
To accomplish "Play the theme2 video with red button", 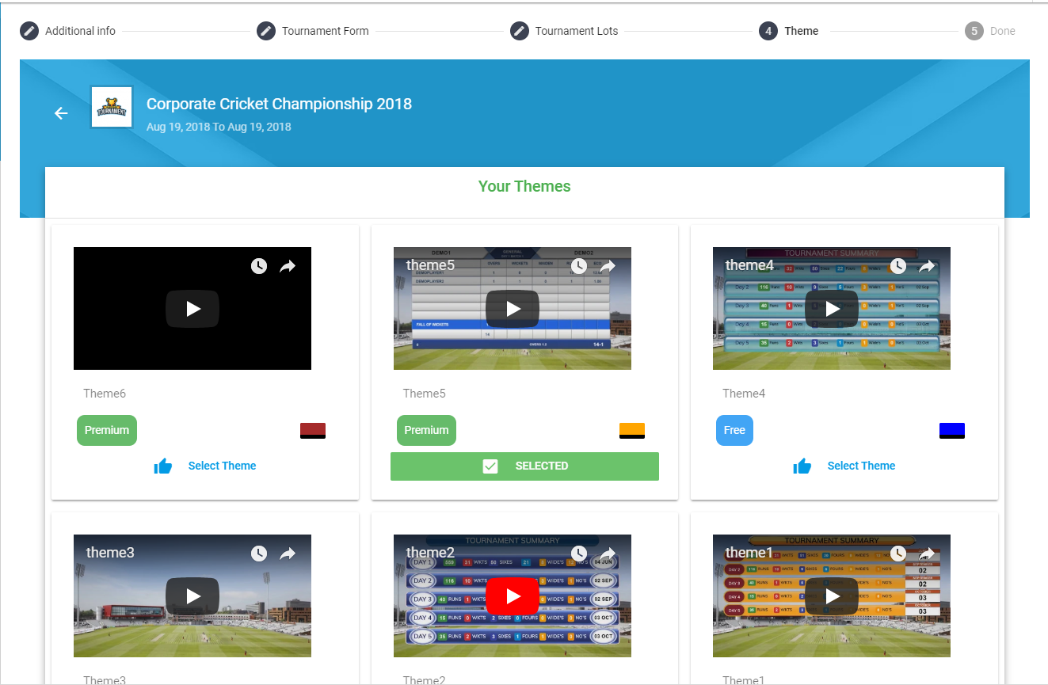I will click(x=513, y=596).
